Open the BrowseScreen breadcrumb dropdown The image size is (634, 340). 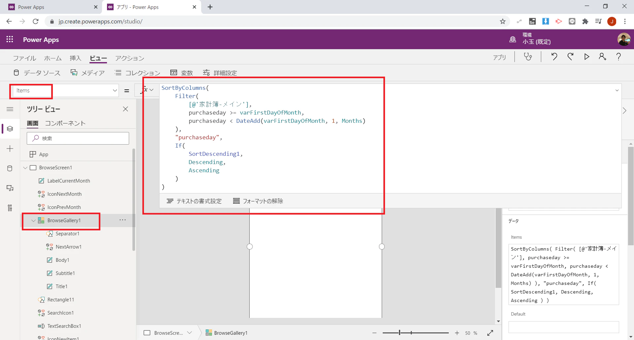click(190, 333)
